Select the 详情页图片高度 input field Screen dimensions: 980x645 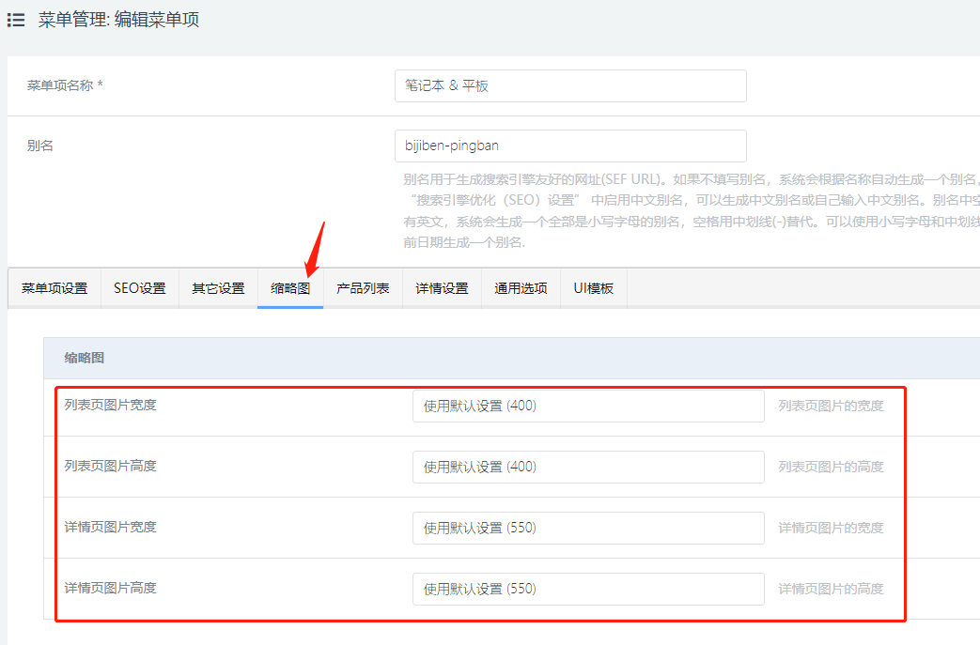click(588, 589)
